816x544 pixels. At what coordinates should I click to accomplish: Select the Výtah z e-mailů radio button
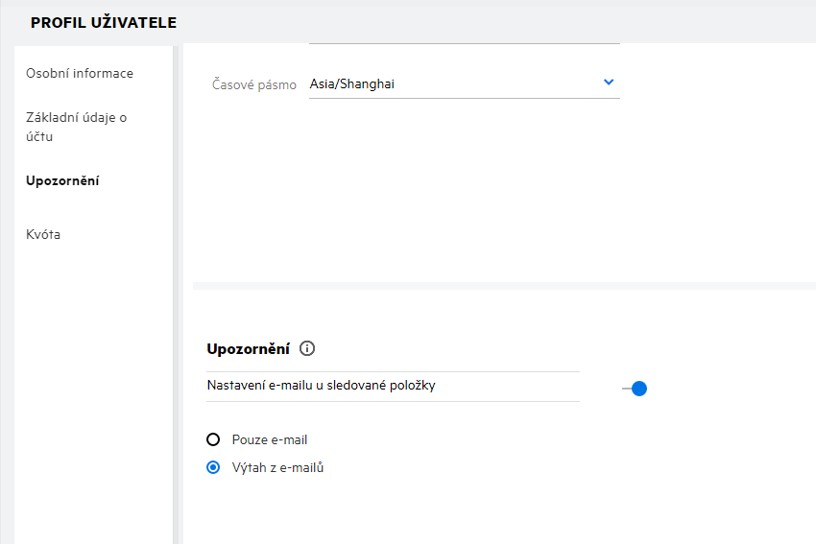[214, 468]
